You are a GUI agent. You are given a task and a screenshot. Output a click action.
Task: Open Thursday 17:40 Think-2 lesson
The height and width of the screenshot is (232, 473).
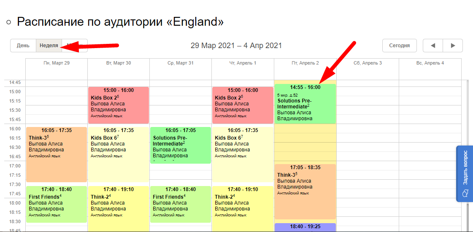(x=243, y=209)
